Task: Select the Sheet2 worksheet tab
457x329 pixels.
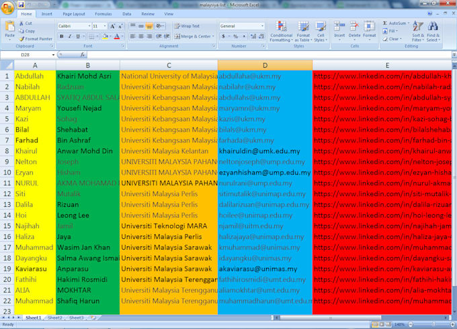Action: pos(55,318)
